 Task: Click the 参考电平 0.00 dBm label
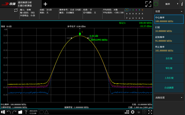[76, 26]
